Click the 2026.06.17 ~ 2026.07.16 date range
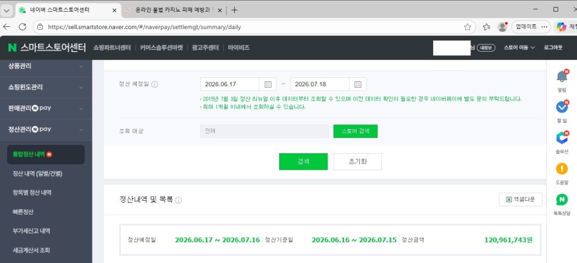Screen dimensions: 577x263 tap(218, 240)
